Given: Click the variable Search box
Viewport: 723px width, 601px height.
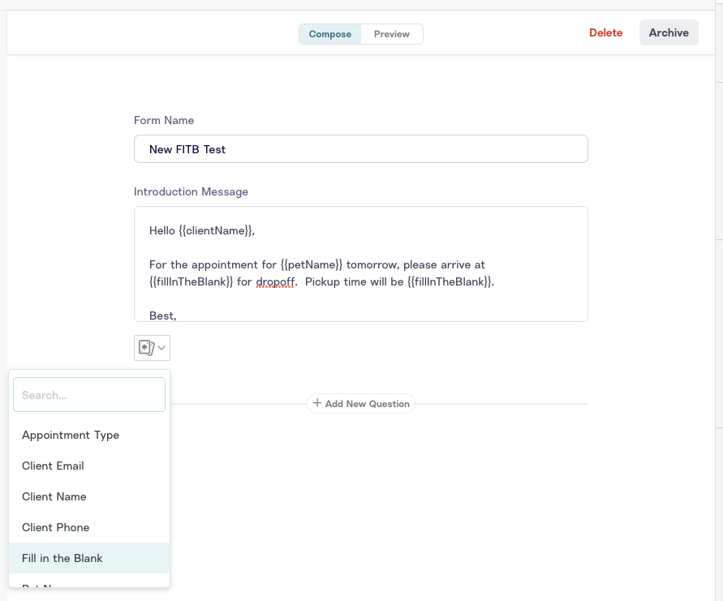Looking at the screenshot, I should 89,395.
